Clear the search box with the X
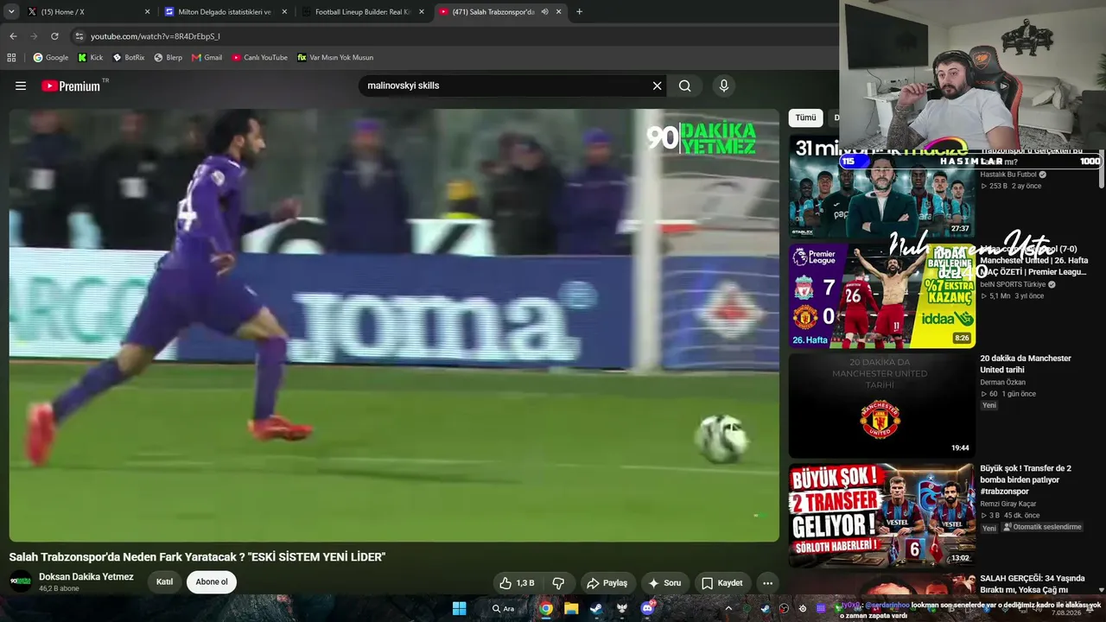 [657, 86]
